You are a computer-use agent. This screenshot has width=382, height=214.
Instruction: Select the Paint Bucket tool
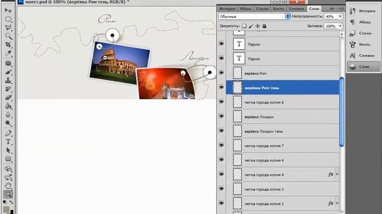(8, 106)
